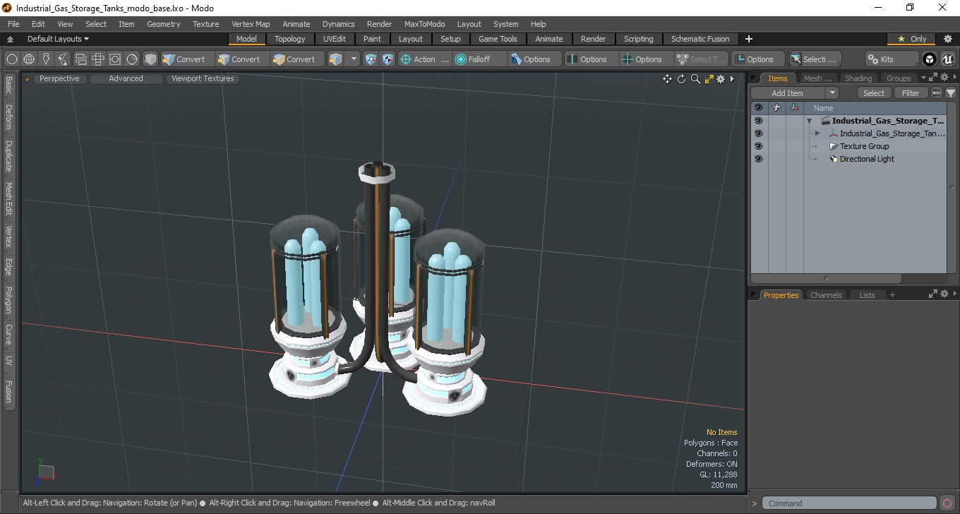Expand the Industrial_Gas_Storage_Tan mesh item
960x514 pixels.
tap(817, 133)
